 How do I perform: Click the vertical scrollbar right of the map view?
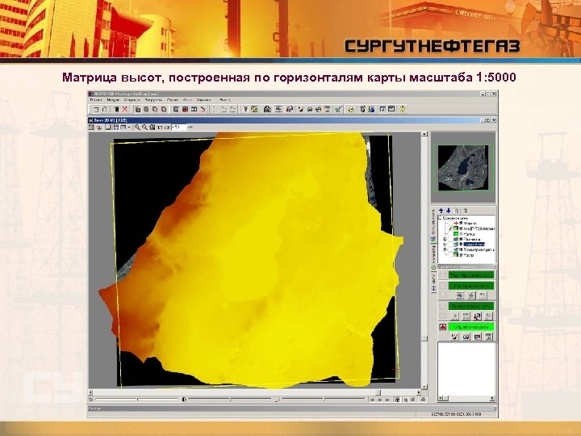point(424,261)
